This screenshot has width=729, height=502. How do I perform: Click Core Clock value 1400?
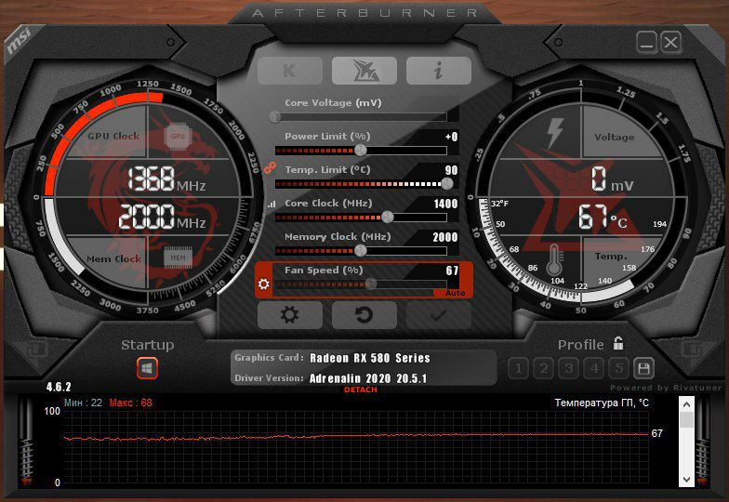pyautogui.click(x=445, y=204)
